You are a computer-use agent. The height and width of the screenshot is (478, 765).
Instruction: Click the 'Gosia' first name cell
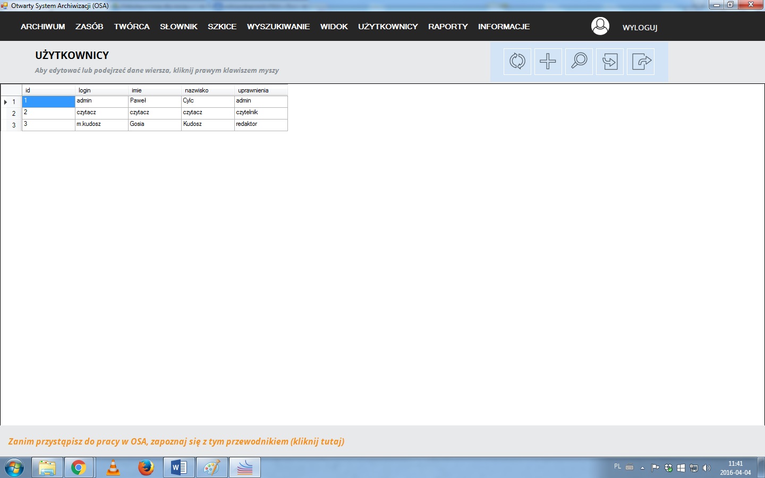tap(155, 125)
